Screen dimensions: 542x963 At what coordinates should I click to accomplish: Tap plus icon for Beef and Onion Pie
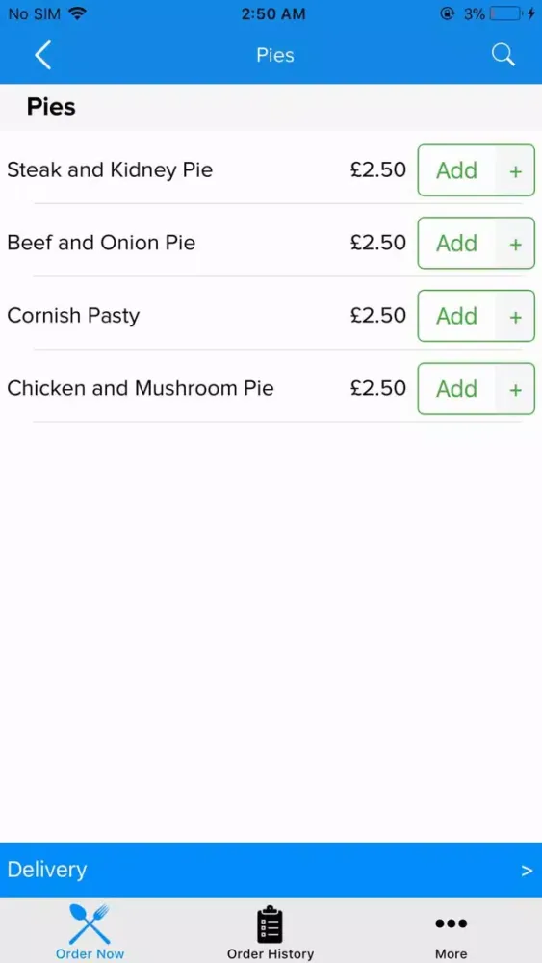click(516, 244)
